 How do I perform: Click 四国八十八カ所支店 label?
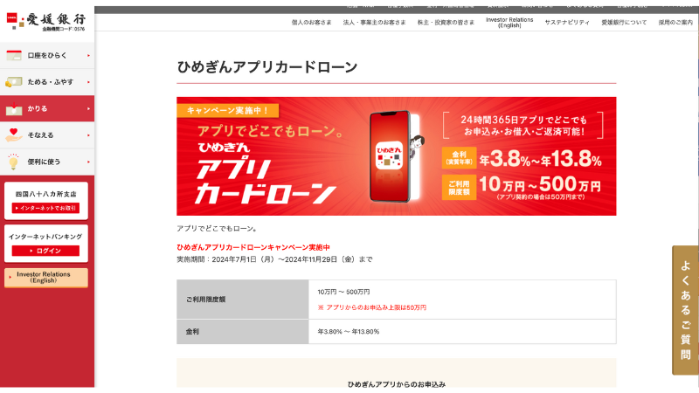pyautogui.click(x=46, y=194)
